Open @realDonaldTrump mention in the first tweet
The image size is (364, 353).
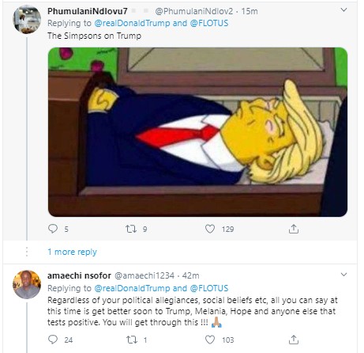pos(132,23)
